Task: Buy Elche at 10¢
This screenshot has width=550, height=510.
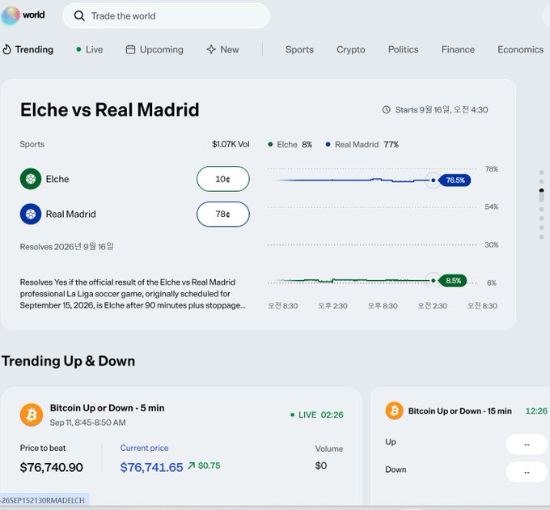Action: [x=223, y=179]
